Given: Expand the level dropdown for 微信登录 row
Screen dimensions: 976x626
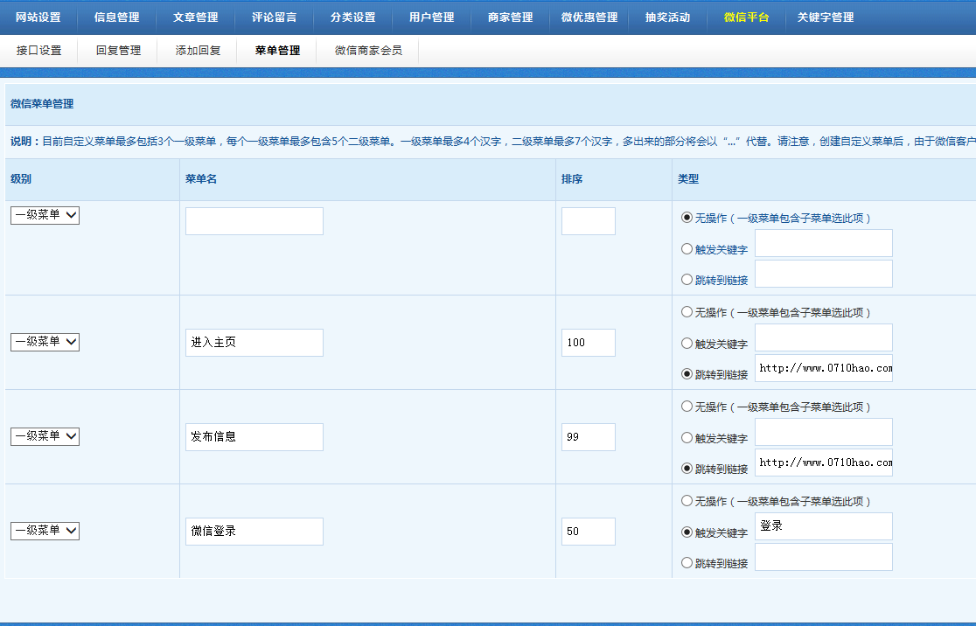Looking at the screenshot, I should 45,531.
